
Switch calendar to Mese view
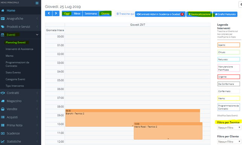tap(77, 14)
